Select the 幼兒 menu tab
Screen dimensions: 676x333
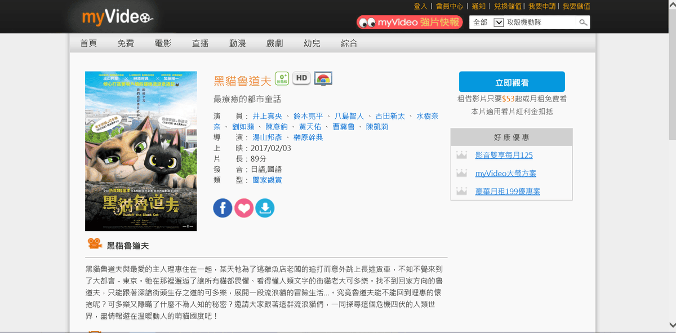[x=312, y=43]
